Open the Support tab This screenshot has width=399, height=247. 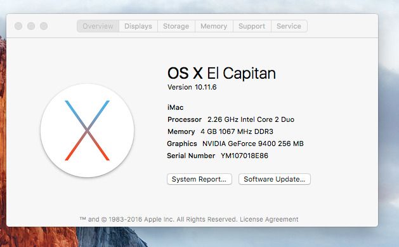pyautogui.click(x=252, y=26)
